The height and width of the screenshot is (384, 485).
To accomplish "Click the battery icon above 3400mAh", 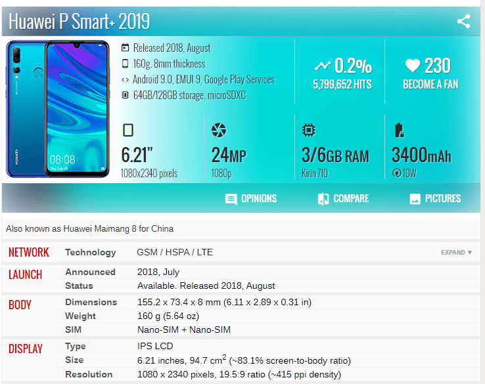I will (398, 130).
